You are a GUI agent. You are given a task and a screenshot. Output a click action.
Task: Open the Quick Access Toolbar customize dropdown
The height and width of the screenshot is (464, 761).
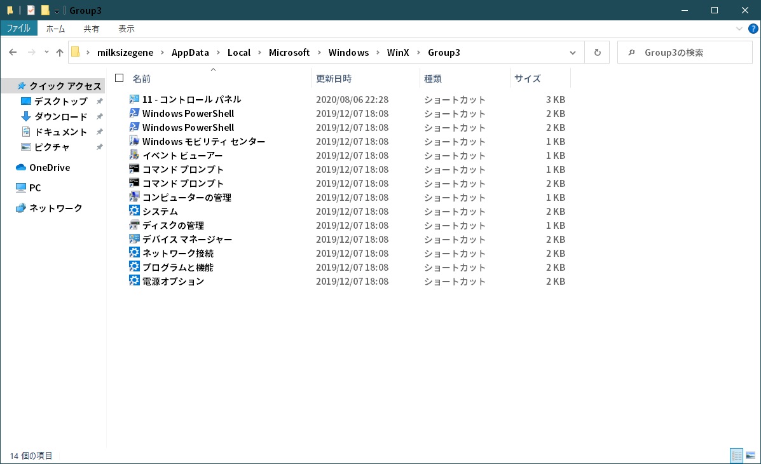click(57, 11)
